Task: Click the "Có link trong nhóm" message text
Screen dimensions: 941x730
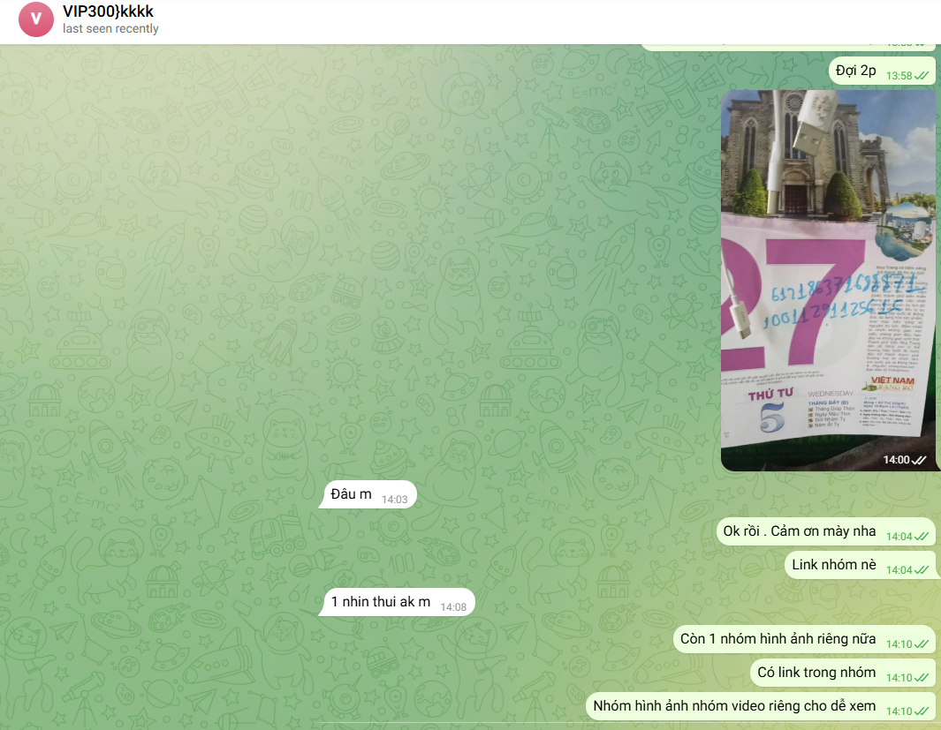Action: click(816, 673)
